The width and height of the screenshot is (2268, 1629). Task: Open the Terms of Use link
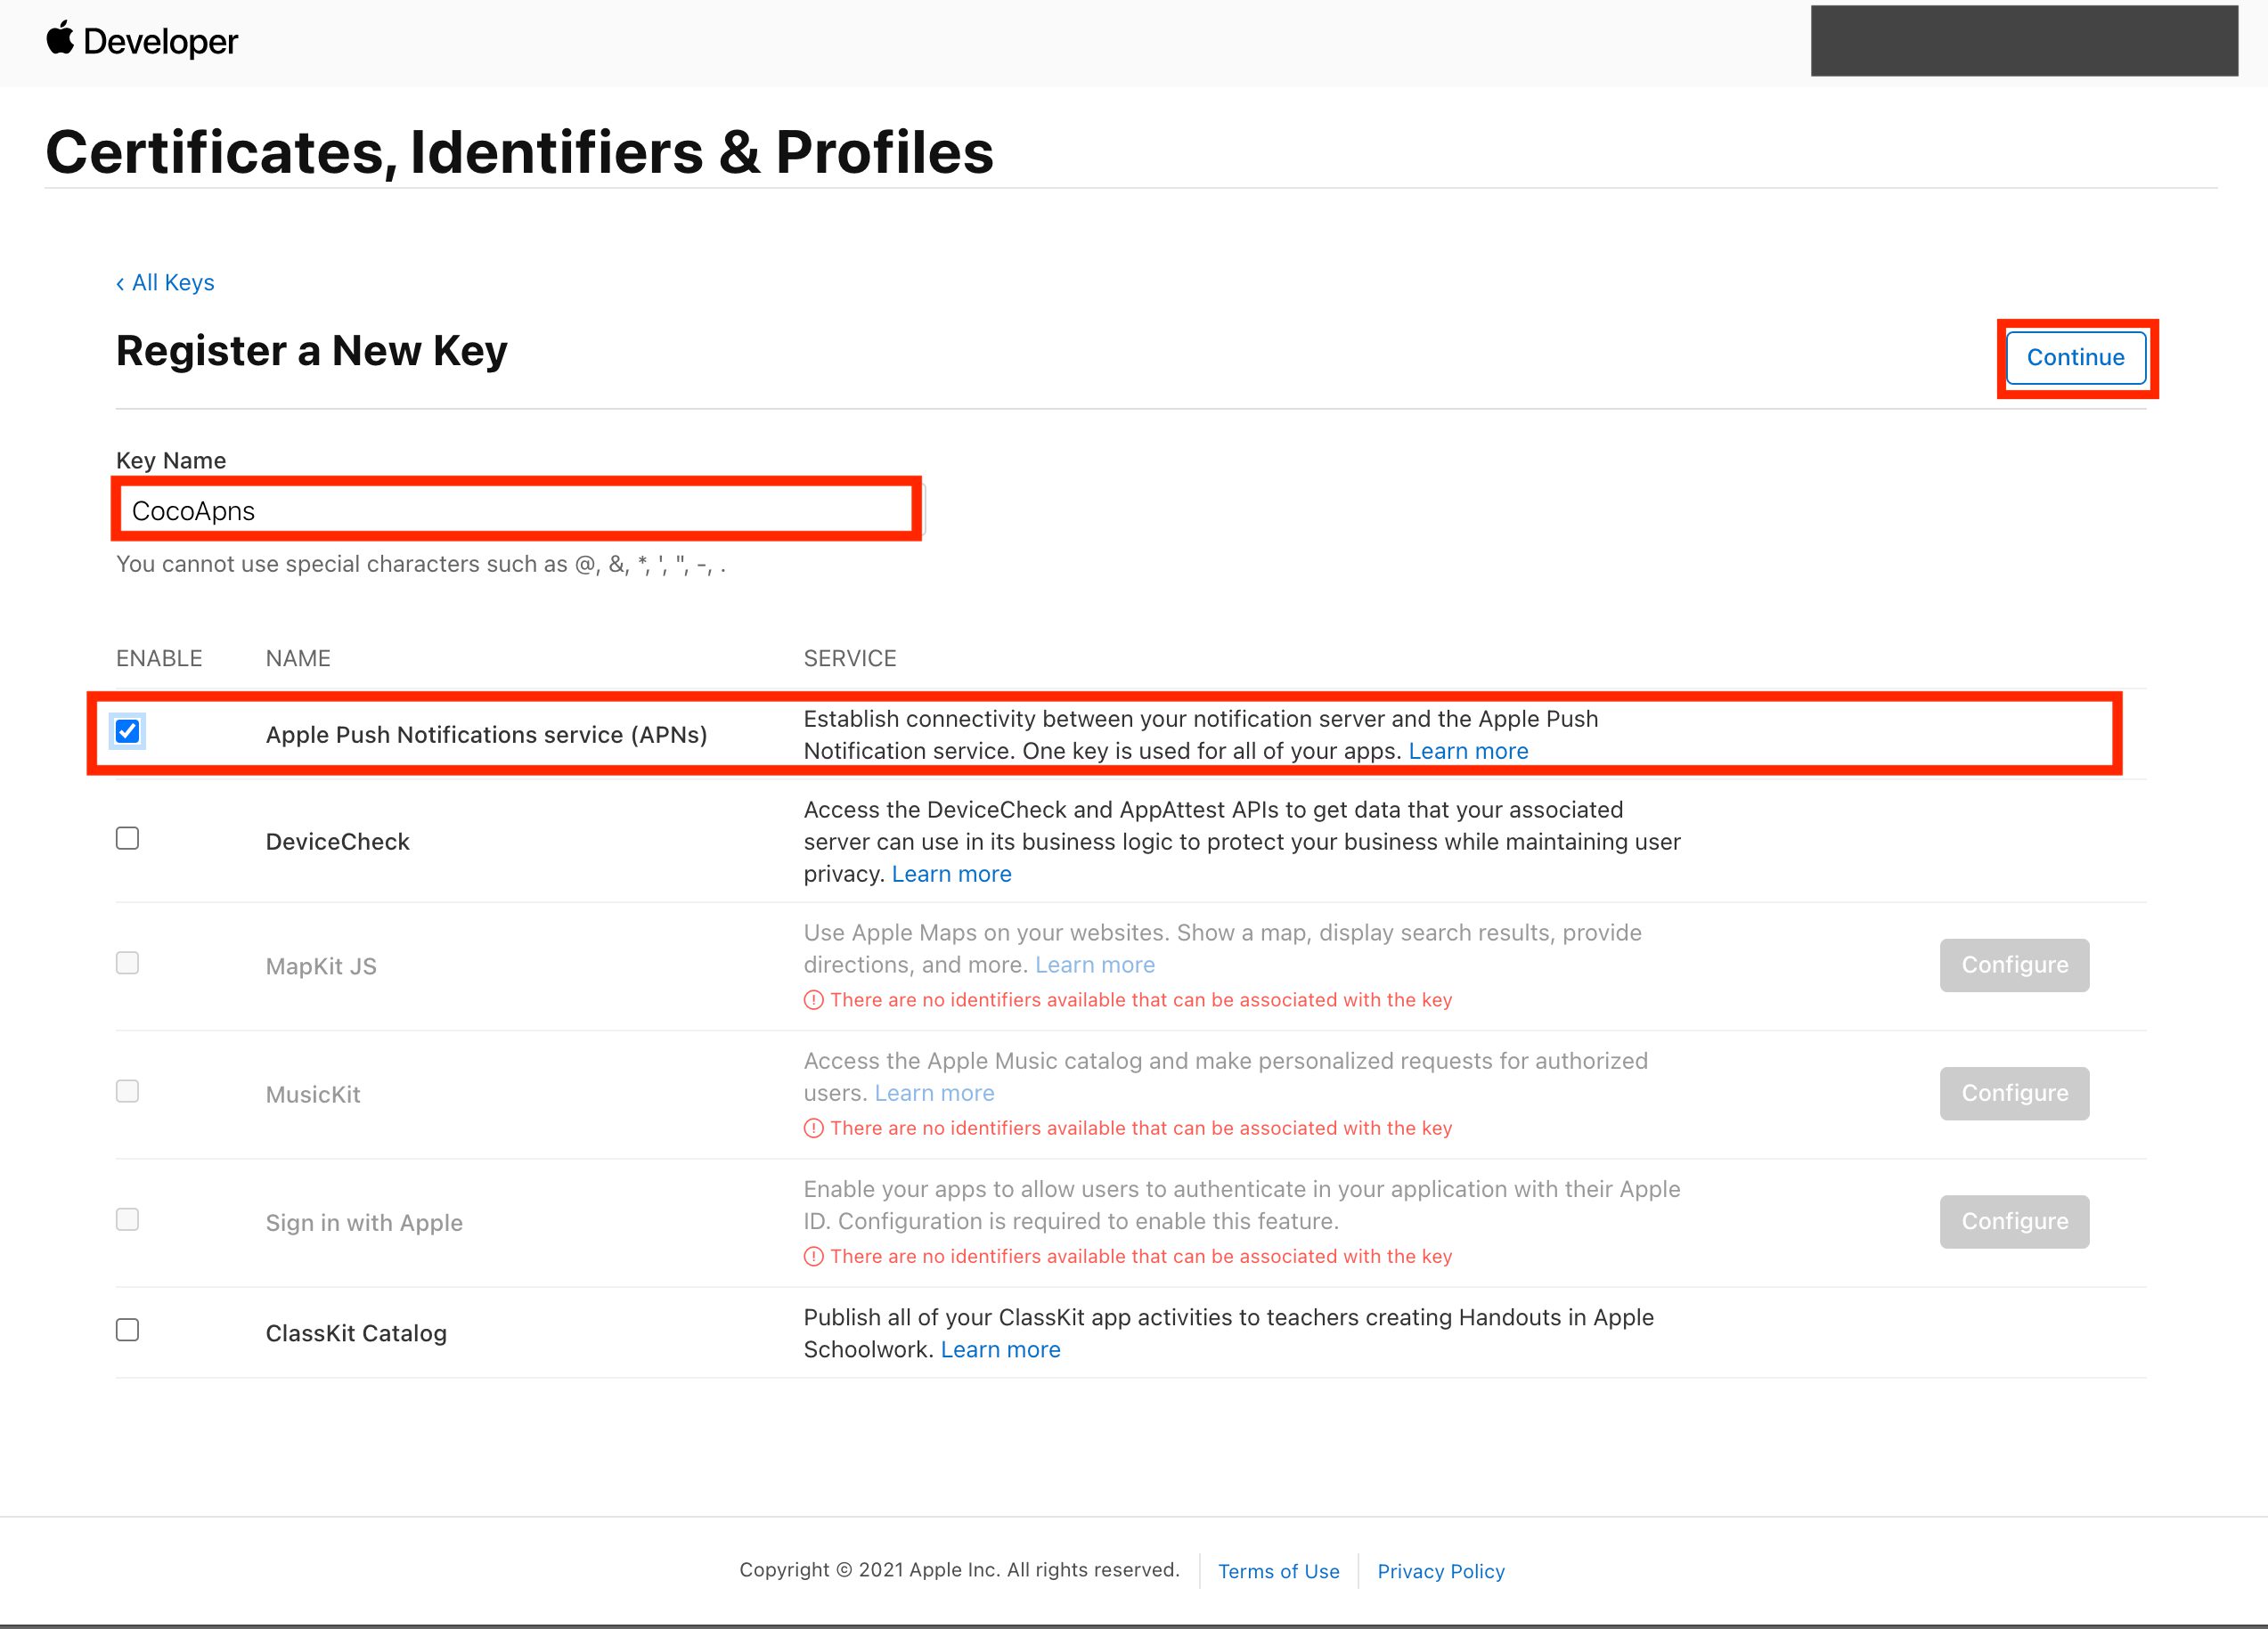tap(1278, 1571)
